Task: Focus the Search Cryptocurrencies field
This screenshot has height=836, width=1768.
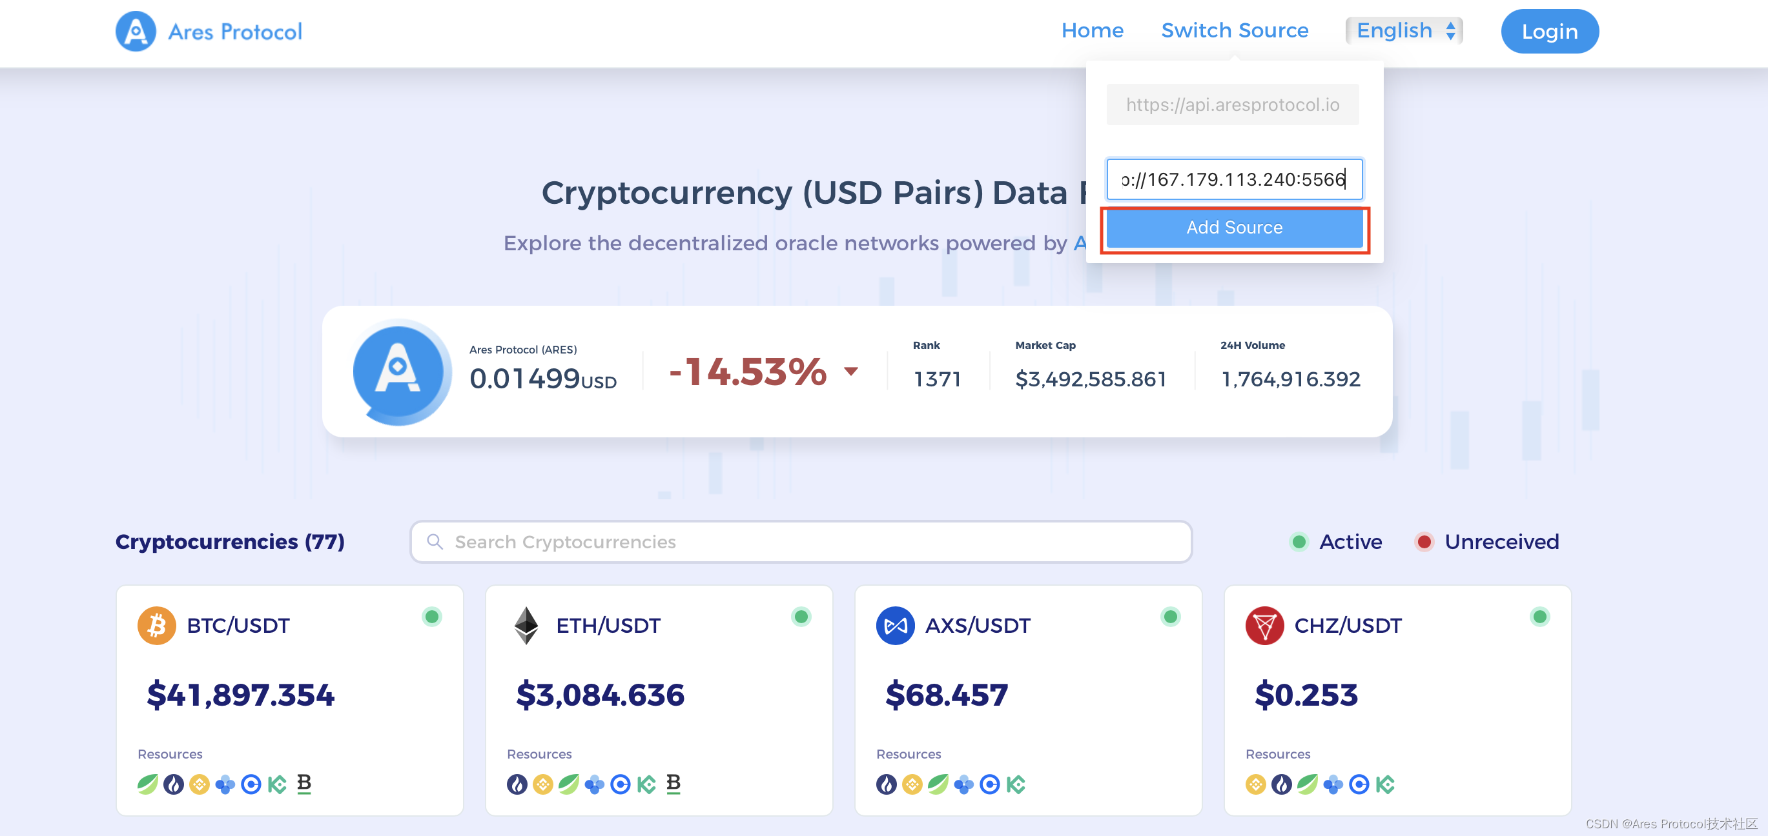Action: tap(800, 542)
